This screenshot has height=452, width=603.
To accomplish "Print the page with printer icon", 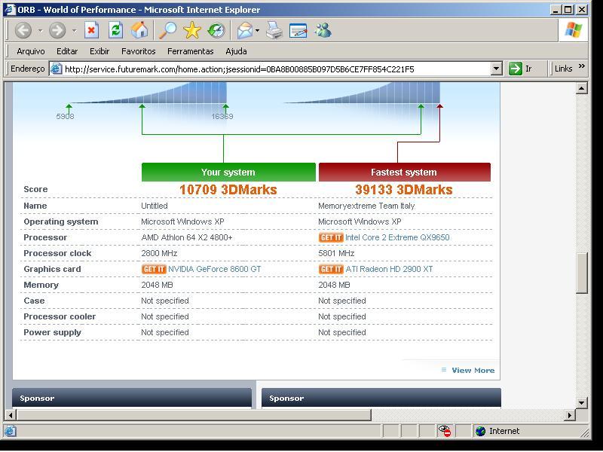I will point(274,30).
